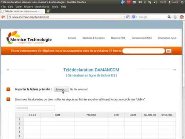Click the browser back arrow button
The height and width of the screenshot is (139, 185).
3,17
